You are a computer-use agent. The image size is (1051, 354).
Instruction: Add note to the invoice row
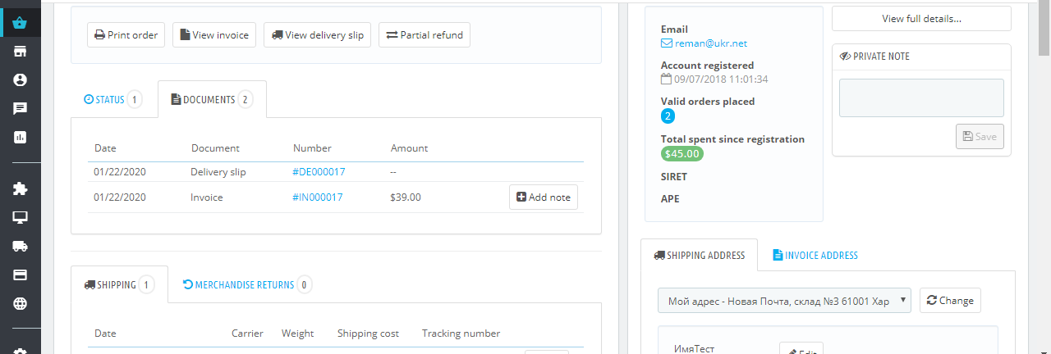pyautogui.click(x=544, y=197)
